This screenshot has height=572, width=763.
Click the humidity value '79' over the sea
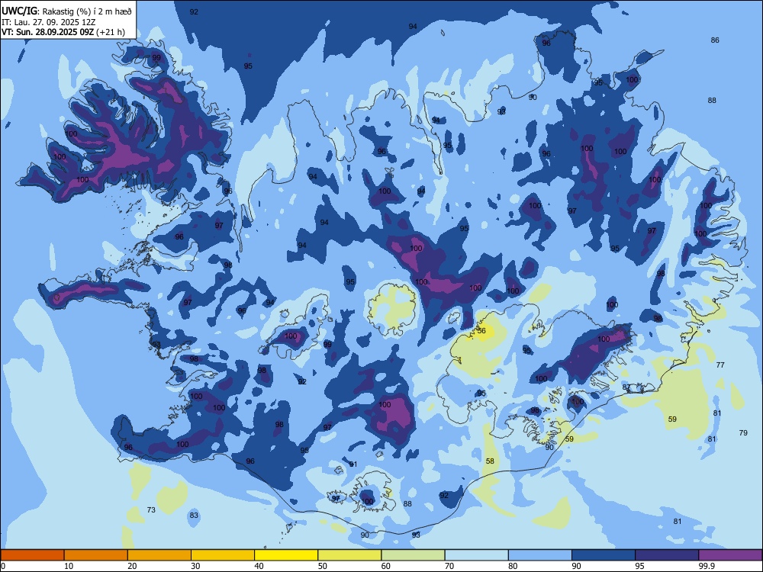tap(743, 433)
